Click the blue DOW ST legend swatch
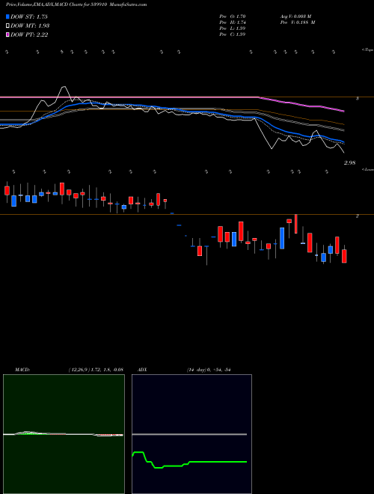The width and height of the screenshot is (374, 494). tap(8, 16)
